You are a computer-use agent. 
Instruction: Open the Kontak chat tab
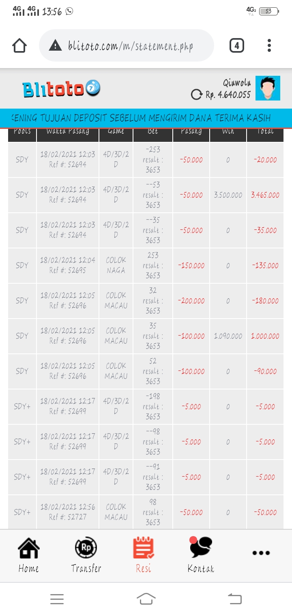(201, 554)
